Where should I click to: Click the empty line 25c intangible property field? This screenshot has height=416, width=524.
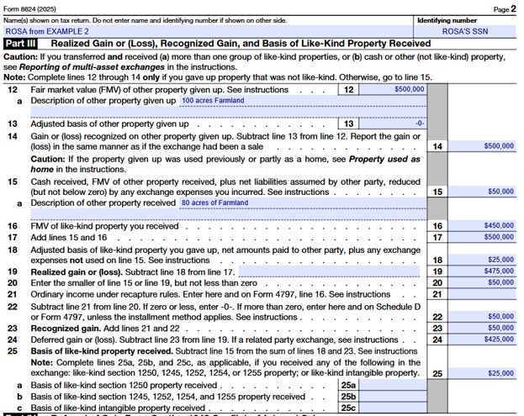click(393, 408)
